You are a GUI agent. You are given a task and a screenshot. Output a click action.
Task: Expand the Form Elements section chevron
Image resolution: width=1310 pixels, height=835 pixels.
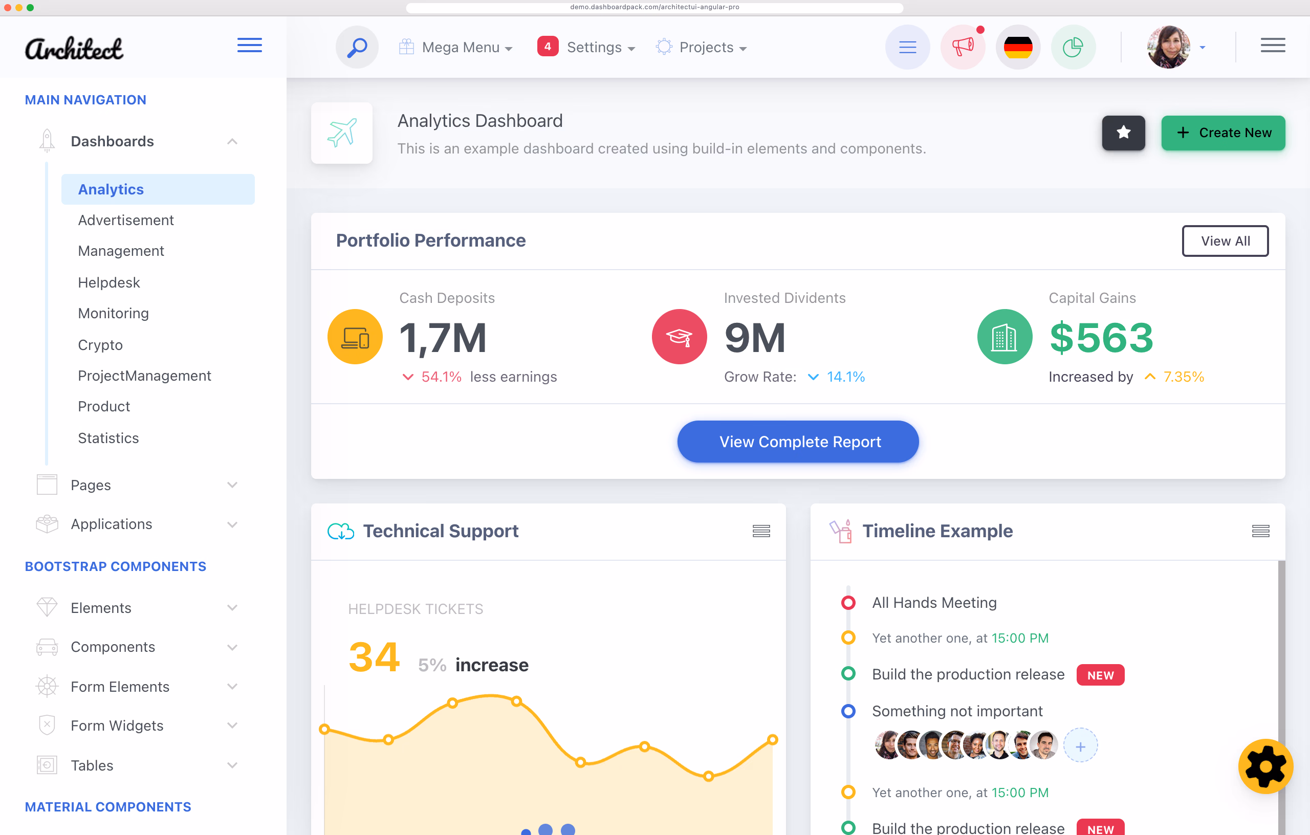click(x=232, y=687)
